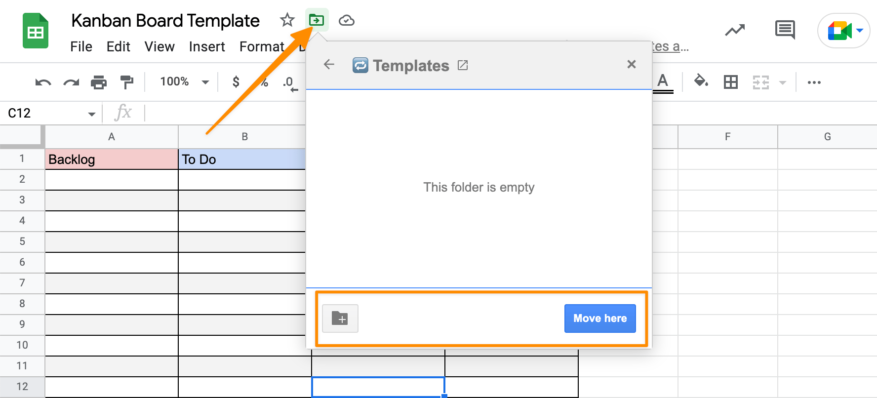Viewport: 877px width, 398px height.
Task: Click the undo arrow in toolbar
Action: (x=43, y=82)
